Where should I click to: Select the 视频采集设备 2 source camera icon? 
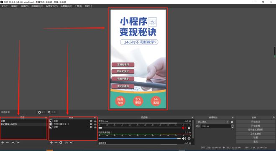click(x=51, y=124)
